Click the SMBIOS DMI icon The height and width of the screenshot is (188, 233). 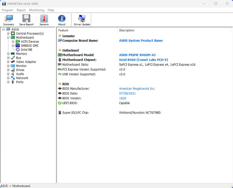click(x=18, y=45)
